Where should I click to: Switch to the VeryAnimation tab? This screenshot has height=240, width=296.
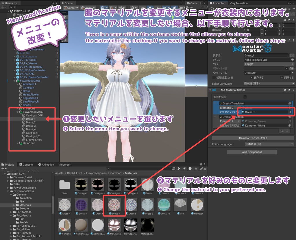click(238, 3)
